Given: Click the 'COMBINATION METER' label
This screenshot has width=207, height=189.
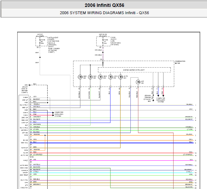Looking at the screenshot, I should (x=180, y=62).
